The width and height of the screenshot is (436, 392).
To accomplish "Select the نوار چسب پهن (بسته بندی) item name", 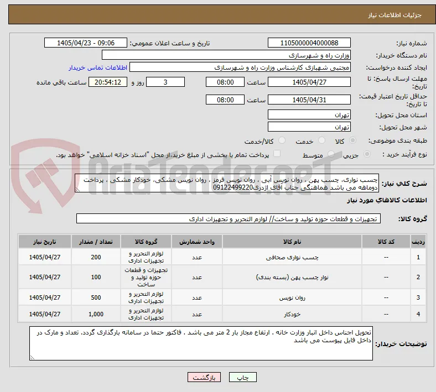I will (292, 277).
